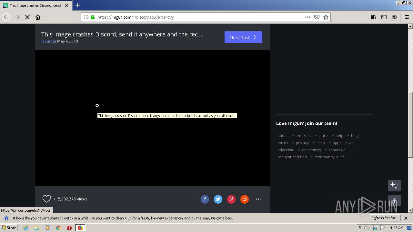Open the Firefox hamburger menu

tap(407, 17)
